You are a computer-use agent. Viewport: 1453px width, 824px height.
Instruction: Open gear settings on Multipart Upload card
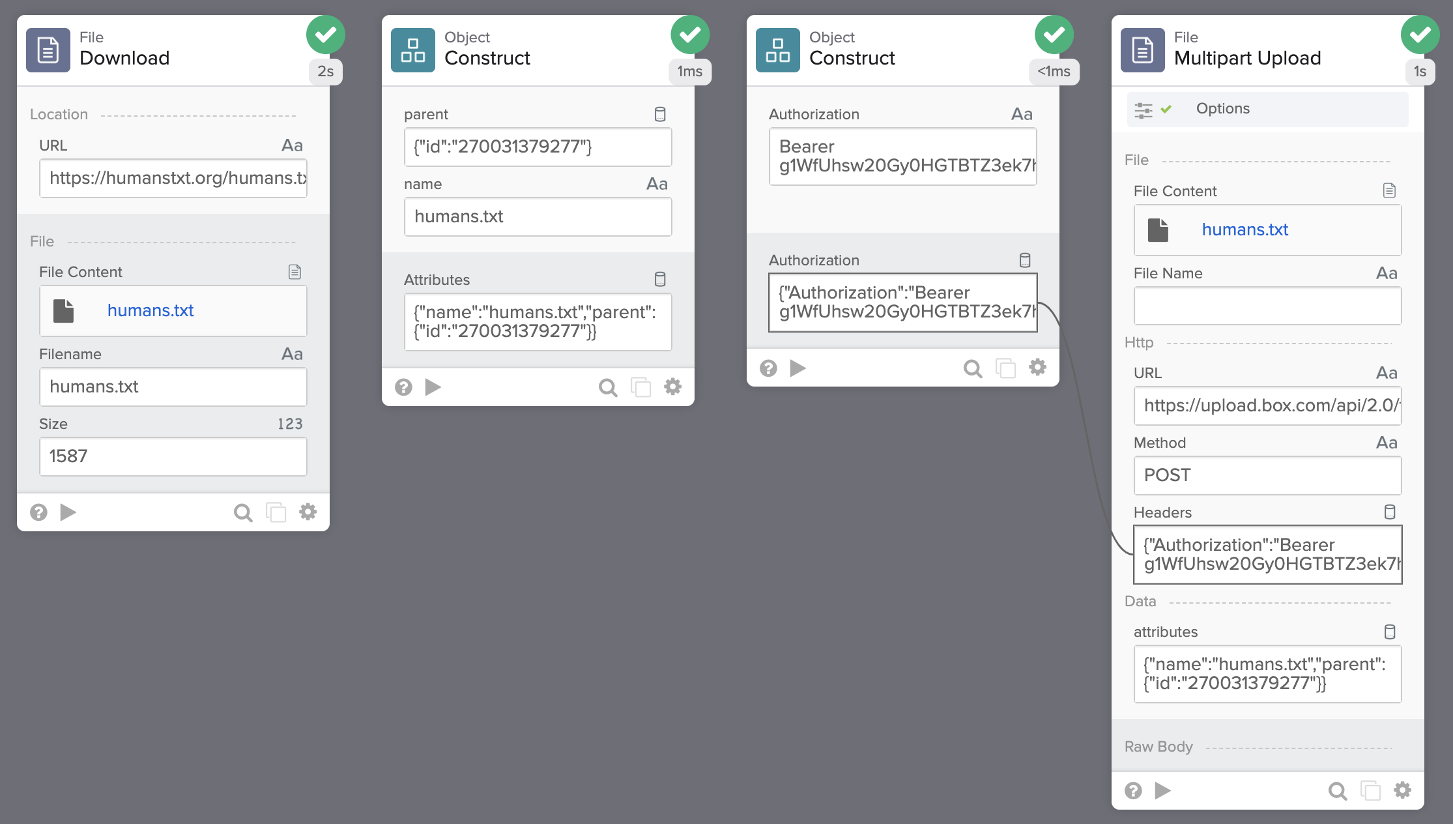(x=1402, y=791)
